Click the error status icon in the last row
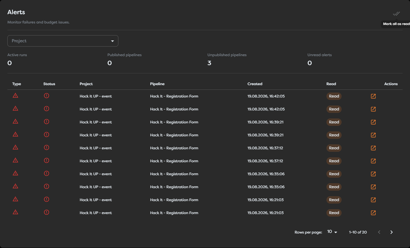The height and width of the screenshot is (248, 410). [x=47, y=212]
